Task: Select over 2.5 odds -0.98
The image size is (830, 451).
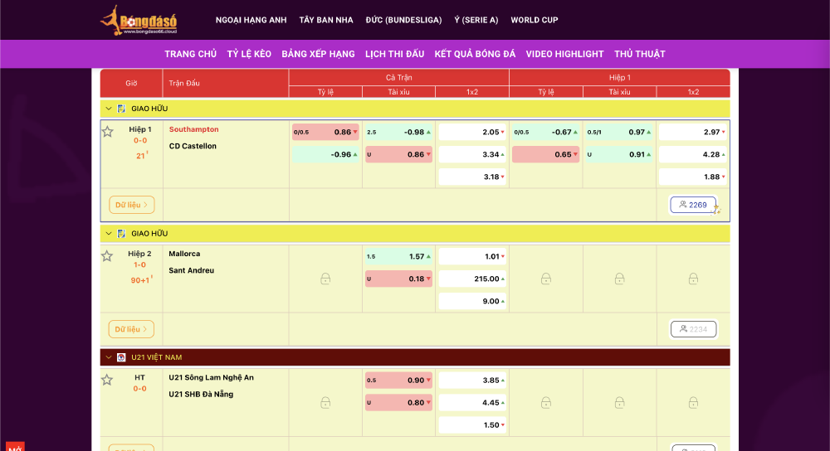Action: point(398,132)
